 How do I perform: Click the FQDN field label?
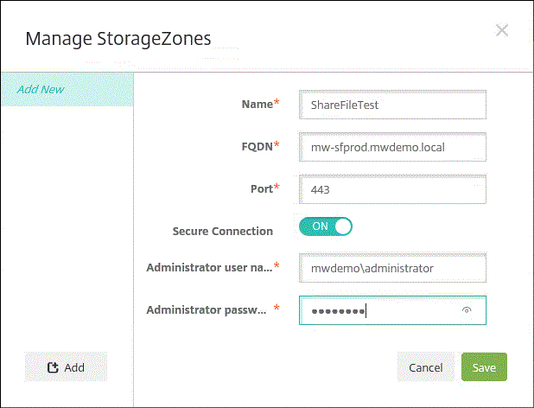(256, 146)
